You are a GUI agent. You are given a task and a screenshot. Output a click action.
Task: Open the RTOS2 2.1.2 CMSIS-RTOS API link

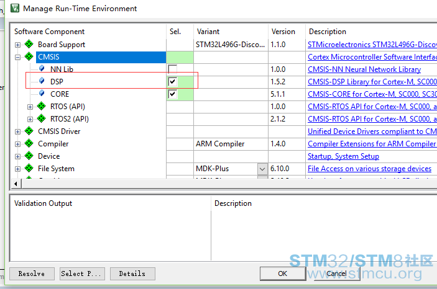[x=372, y=119]
